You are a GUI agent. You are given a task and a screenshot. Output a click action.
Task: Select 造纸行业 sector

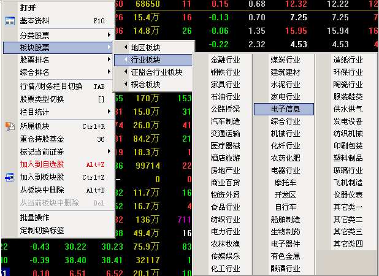(348, 60)
